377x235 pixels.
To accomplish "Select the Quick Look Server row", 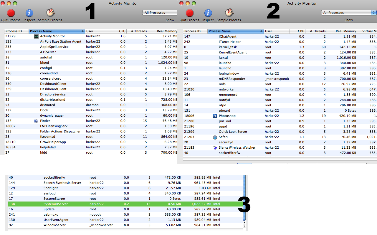I will (x=280, y=132).
